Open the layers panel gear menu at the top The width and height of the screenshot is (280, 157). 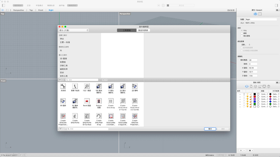point(277,83)
